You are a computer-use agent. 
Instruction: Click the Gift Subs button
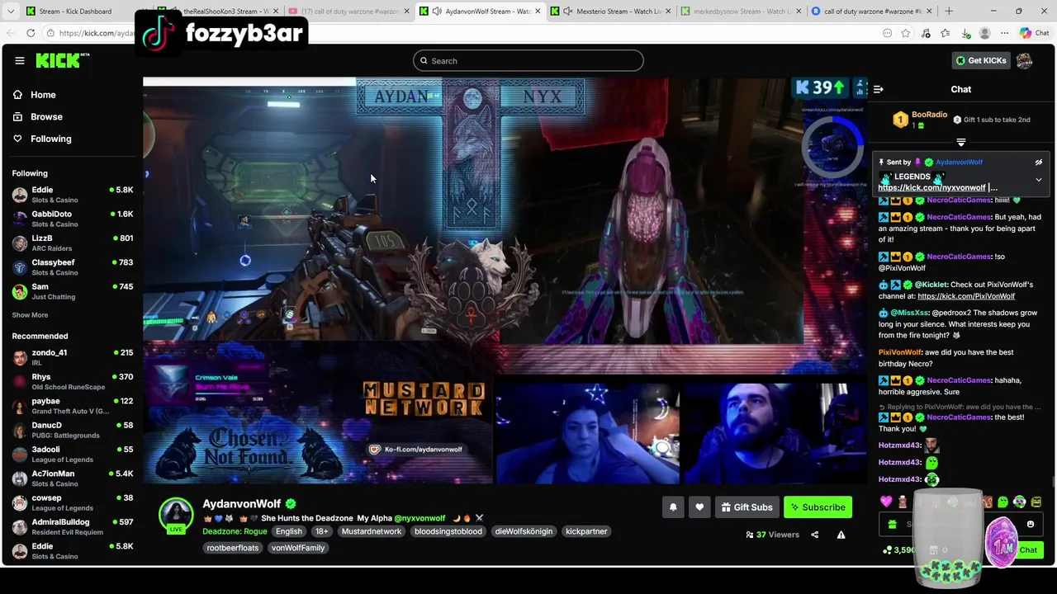tap(747, 507)
